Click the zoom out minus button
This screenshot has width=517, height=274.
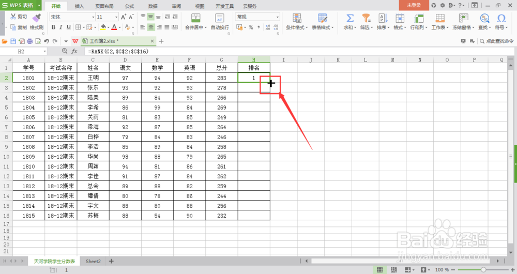pos(453,270)
